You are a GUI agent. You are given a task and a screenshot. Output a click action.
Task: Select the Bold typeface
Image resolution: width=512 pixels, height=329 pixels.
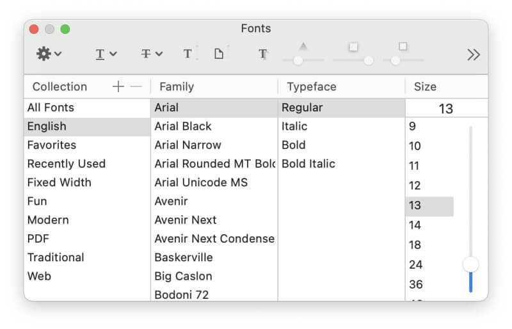pyautogui.click(x=342, y=145)
